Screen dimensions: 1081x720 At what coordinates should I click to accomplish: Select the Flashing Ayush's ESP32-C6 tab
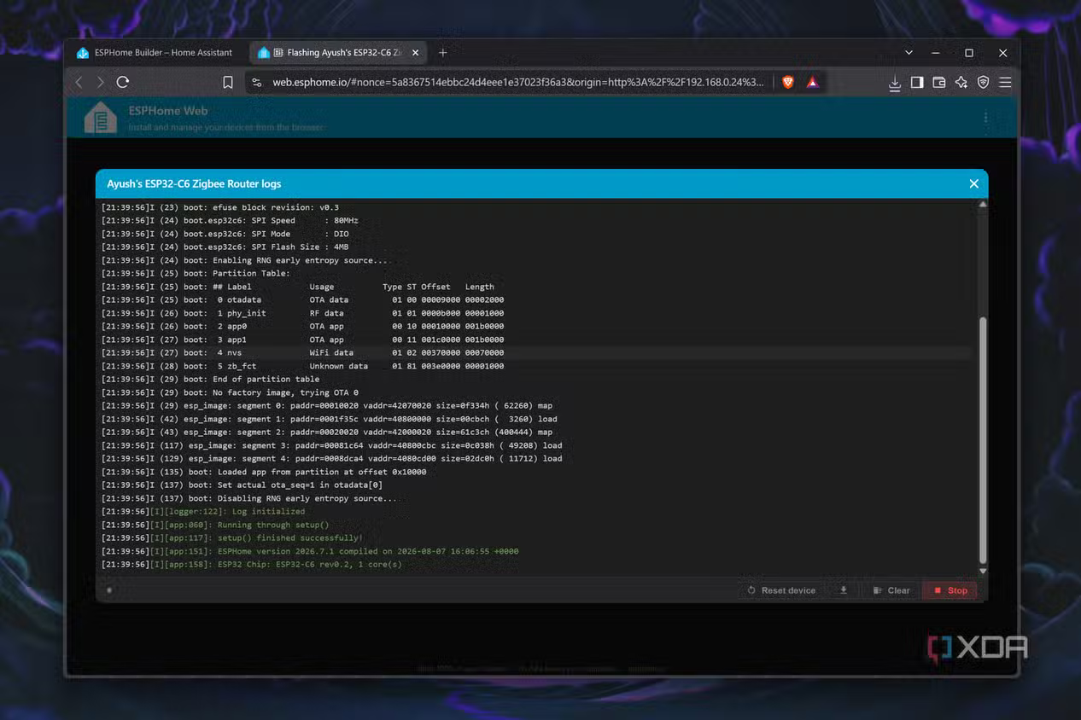click(339, 53)
